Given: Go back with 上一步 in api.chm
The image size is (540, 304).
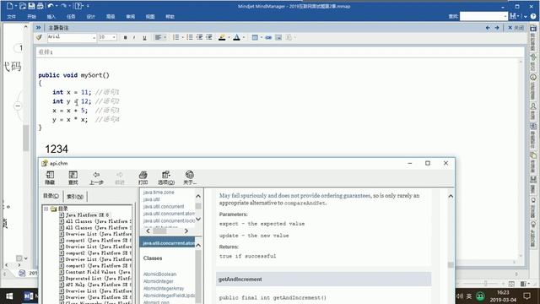Looking at the screenshot, I should pyautogui.click(x=96, y=178).
